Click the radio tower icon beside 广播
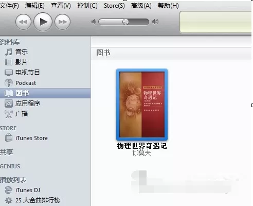 coord(9,114)
